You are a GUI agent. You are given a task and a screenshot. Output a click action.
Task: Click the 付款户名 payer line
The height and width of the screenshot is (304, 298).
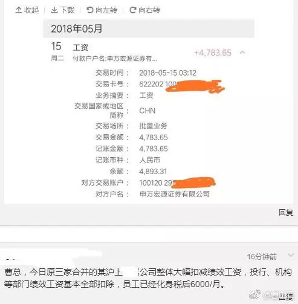(x=115, y=59)
